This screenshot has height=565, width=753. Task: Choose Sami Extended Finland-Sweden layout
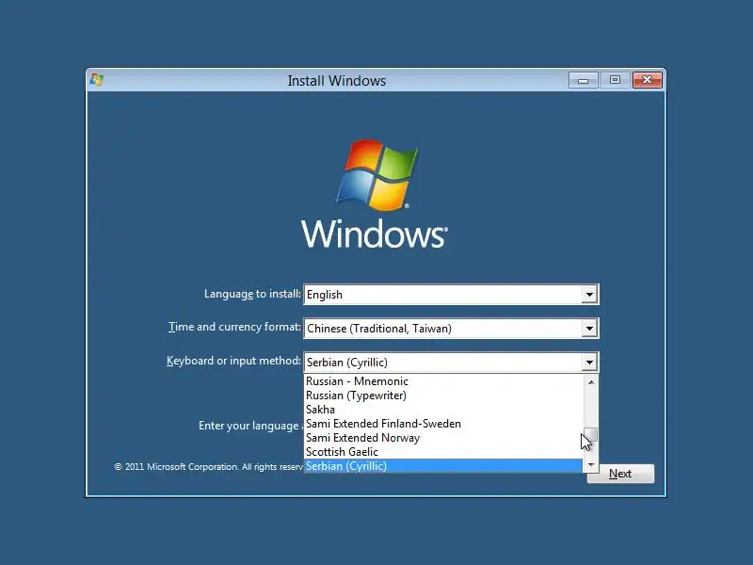tap(443, 424)
